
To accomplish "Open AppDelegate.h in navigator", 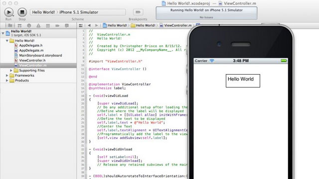I will 31,45.
